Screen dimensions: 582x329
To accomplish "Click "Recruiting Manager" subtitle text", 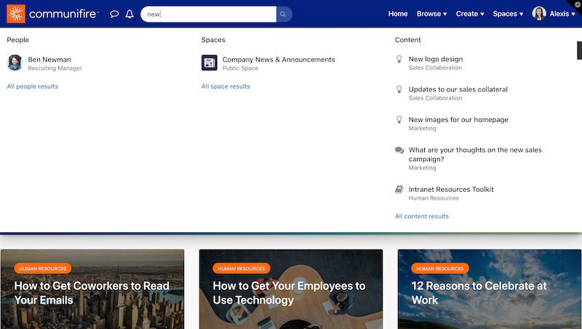I will (55, 68).
